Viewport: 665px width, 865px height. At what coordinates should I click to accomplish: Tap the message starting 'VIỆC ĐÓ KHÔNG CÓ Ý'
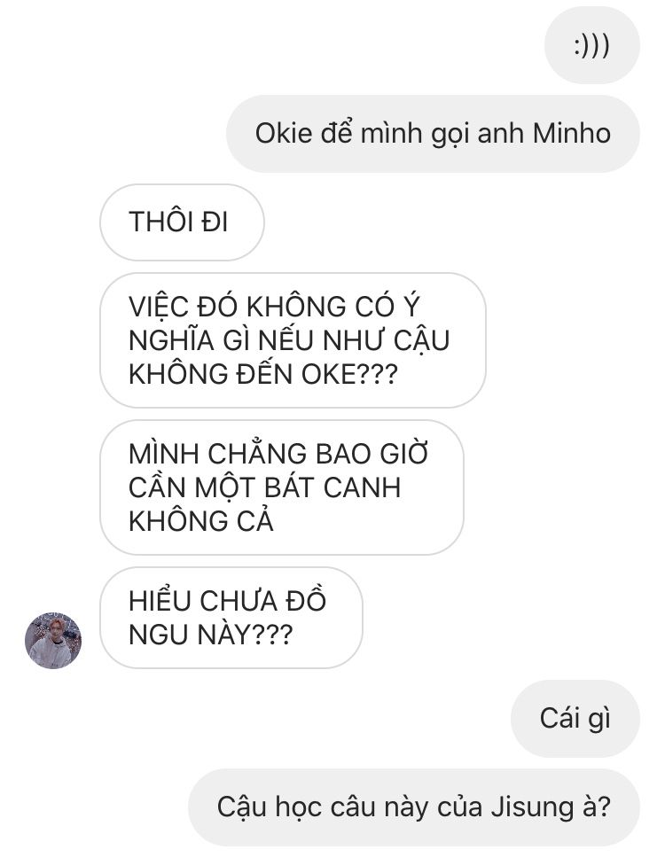[x=293, y=340]
